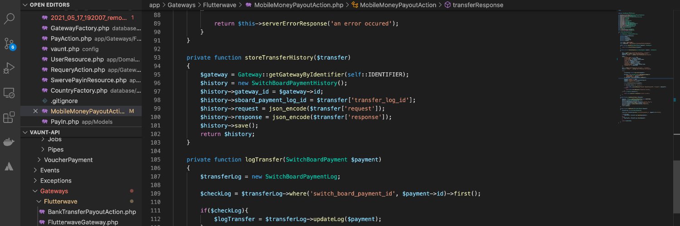
Task: Switch to UserResource.php open editor
Action: coord(81,59)
